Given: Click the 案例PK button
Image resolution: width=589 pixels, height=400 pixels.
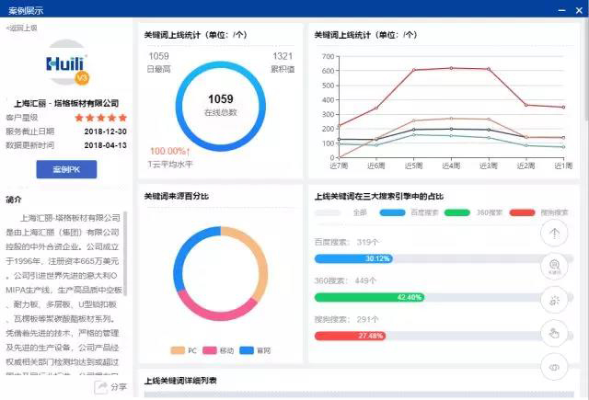Looking at the screenshot, I should point(66,170).
